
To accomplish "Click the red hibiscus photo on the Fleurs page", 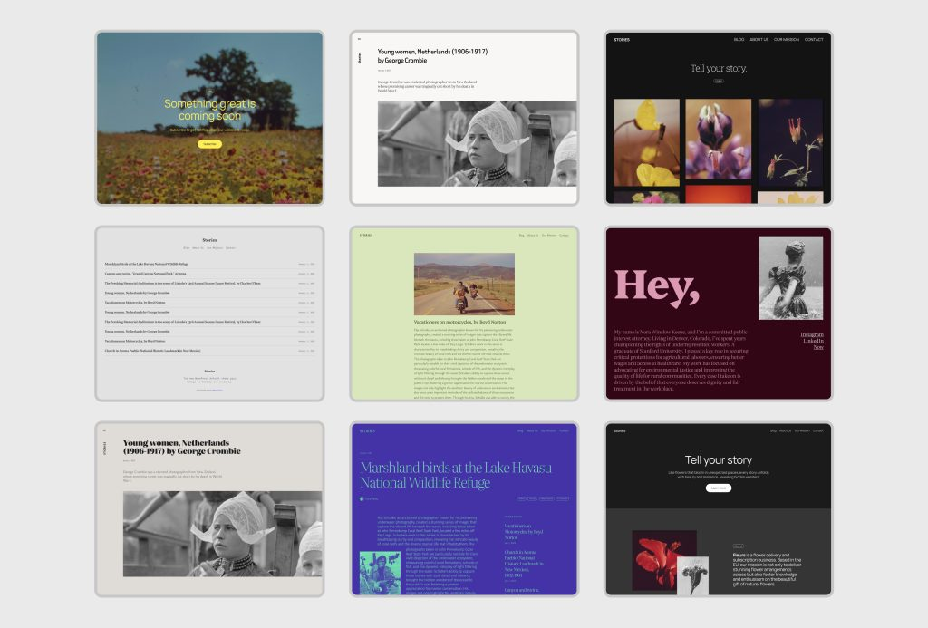I will pos(655,560).
